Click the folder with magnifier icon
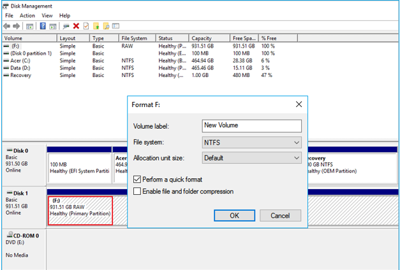Image resolution: width=400 pixels, height=270 pixels. (x=106, y=26)
